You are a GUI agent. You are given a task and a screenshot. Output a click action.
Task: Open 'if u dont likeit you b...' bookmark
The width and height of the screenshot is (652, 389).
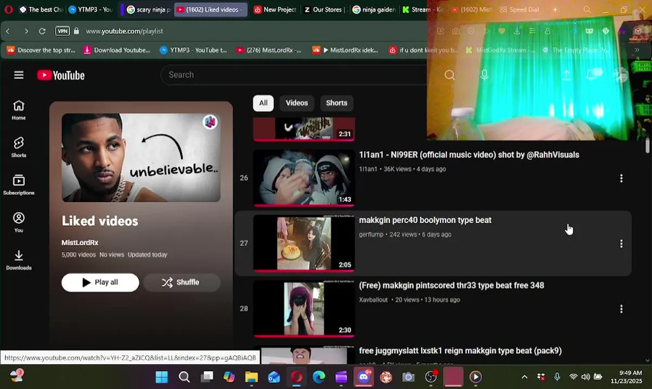[423, 50]
